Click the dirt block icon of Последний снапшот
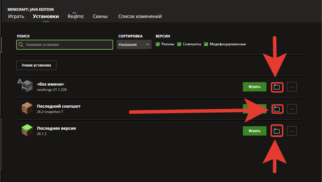 click(27, 108)
